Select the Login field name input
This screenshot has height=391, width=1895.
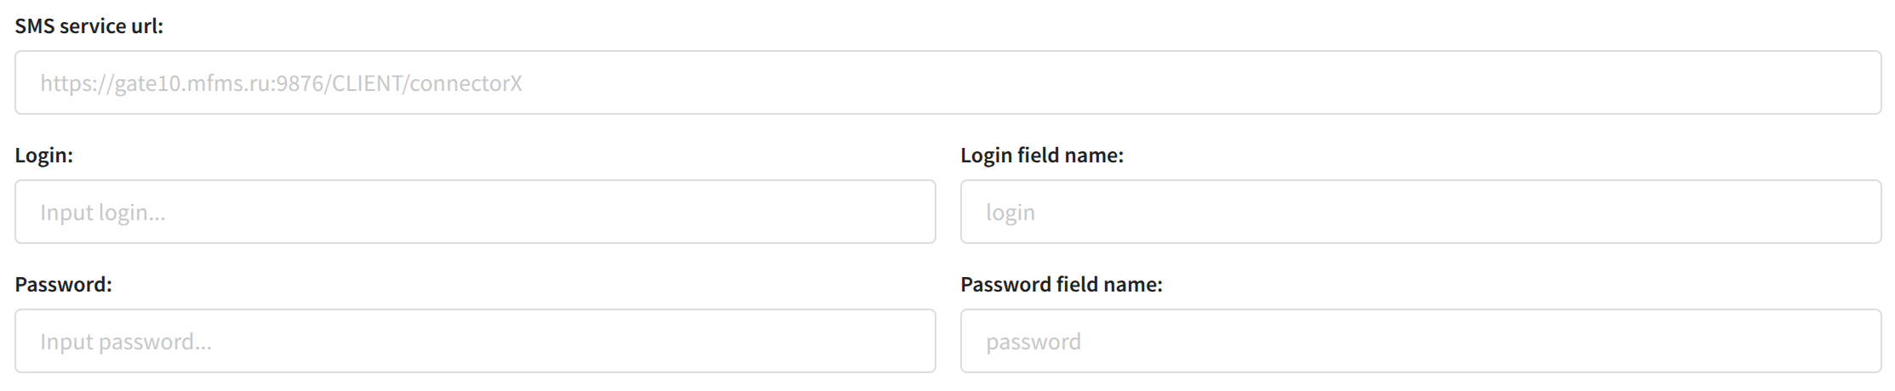coord(1420,212)
